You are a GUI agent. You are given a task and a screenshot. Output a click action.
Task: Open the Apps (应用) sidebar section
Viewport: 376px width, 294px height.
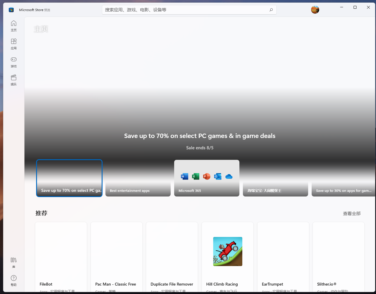coord(14,44)
